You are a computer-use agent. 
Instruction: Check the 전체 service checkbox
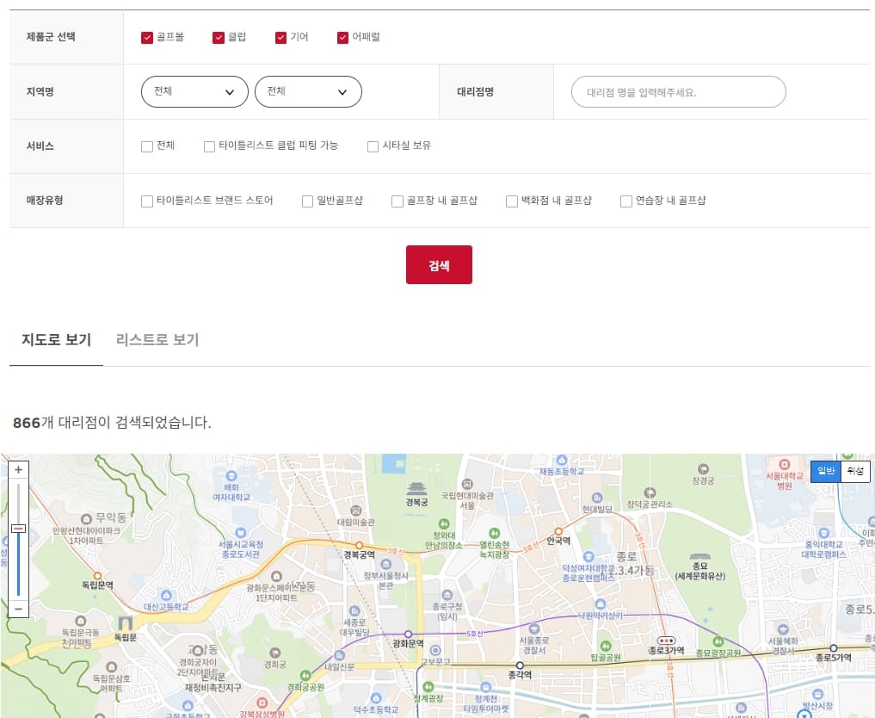147,146
